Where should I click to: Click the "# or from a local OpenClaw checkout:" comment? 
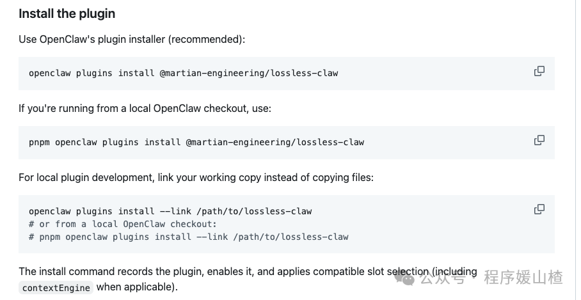[123, 224]
